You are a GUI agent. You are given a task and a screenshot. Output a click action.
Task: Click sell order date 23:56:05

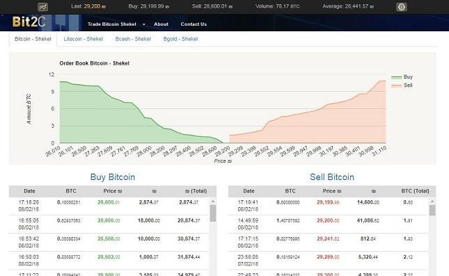248,257
